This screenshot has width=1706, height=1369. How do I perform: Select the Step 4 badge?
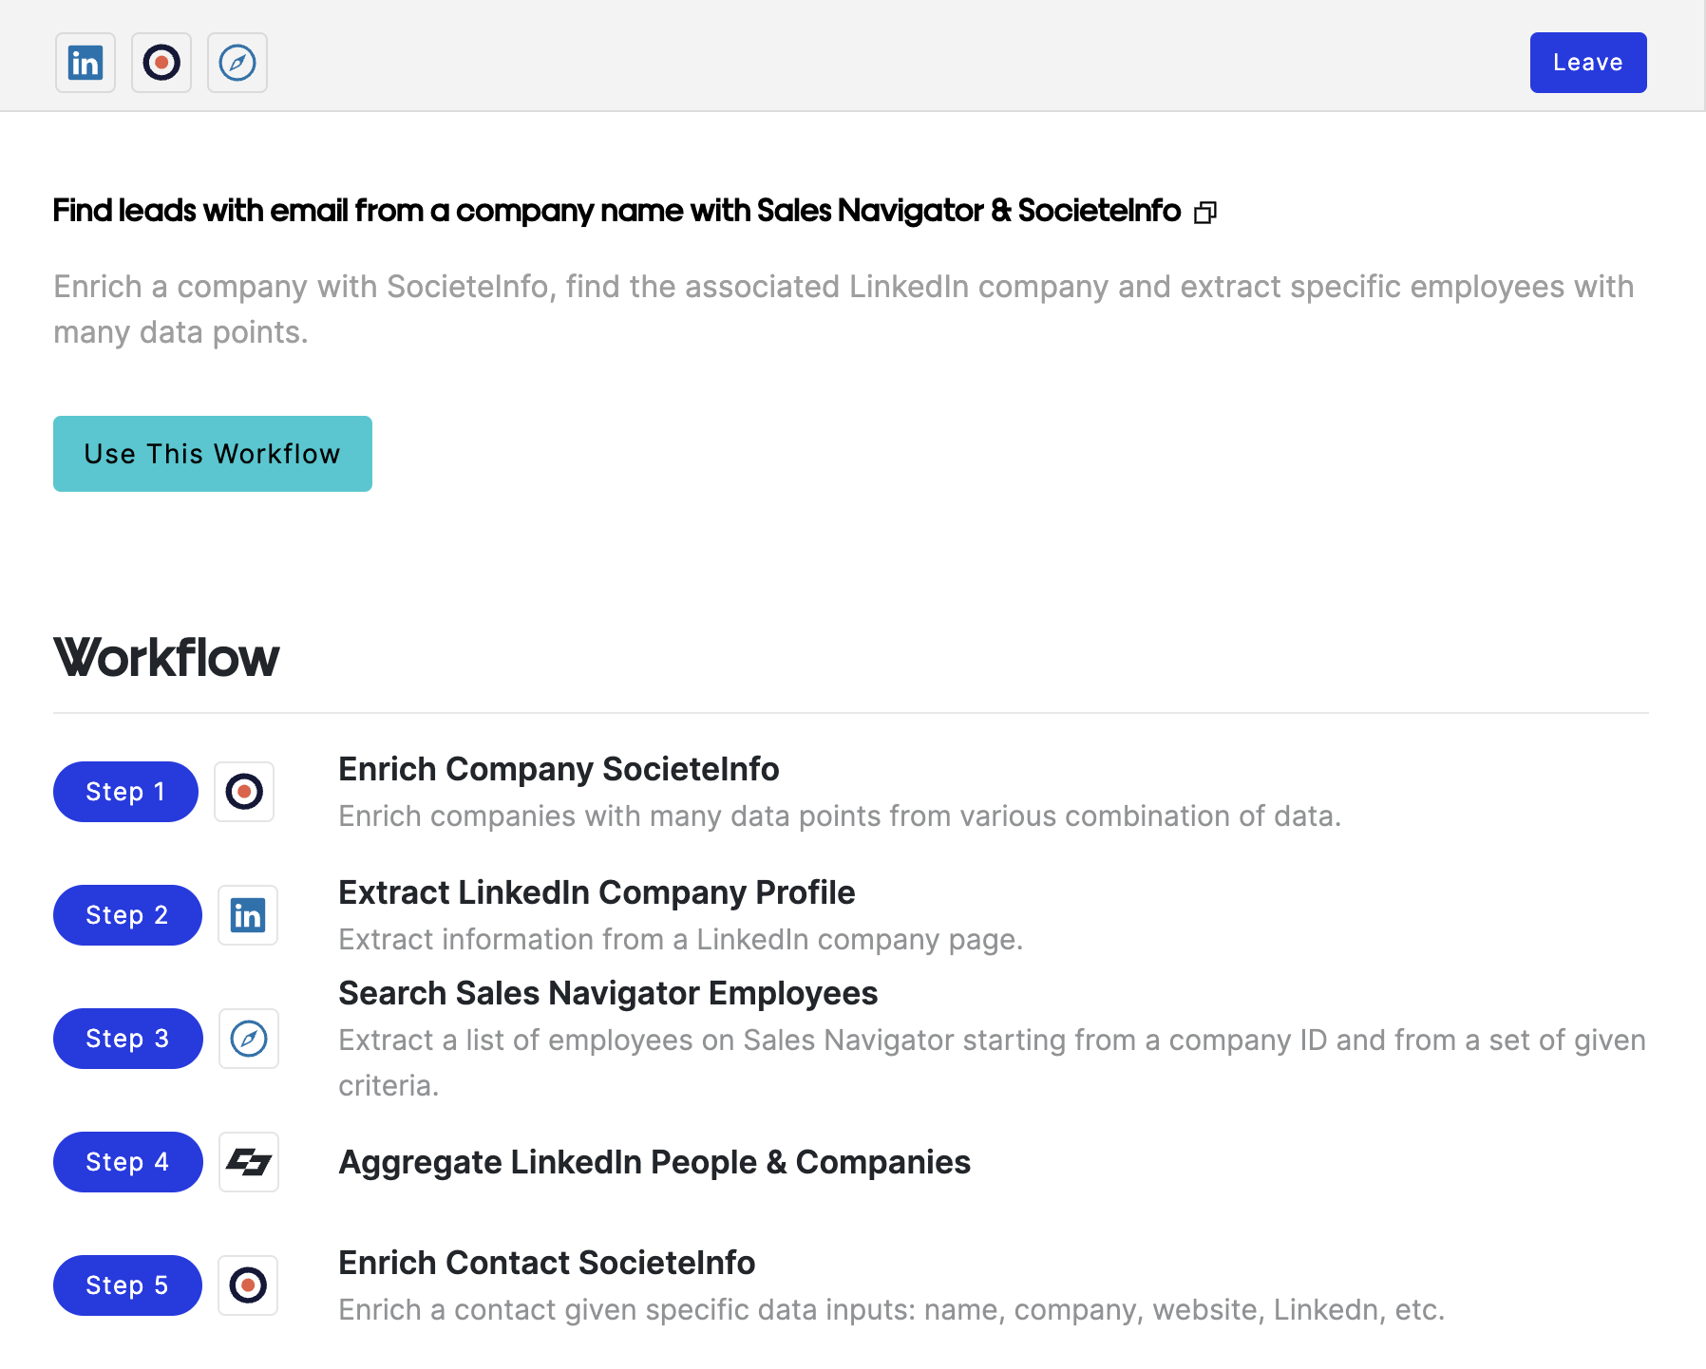tap(128, 1162)
